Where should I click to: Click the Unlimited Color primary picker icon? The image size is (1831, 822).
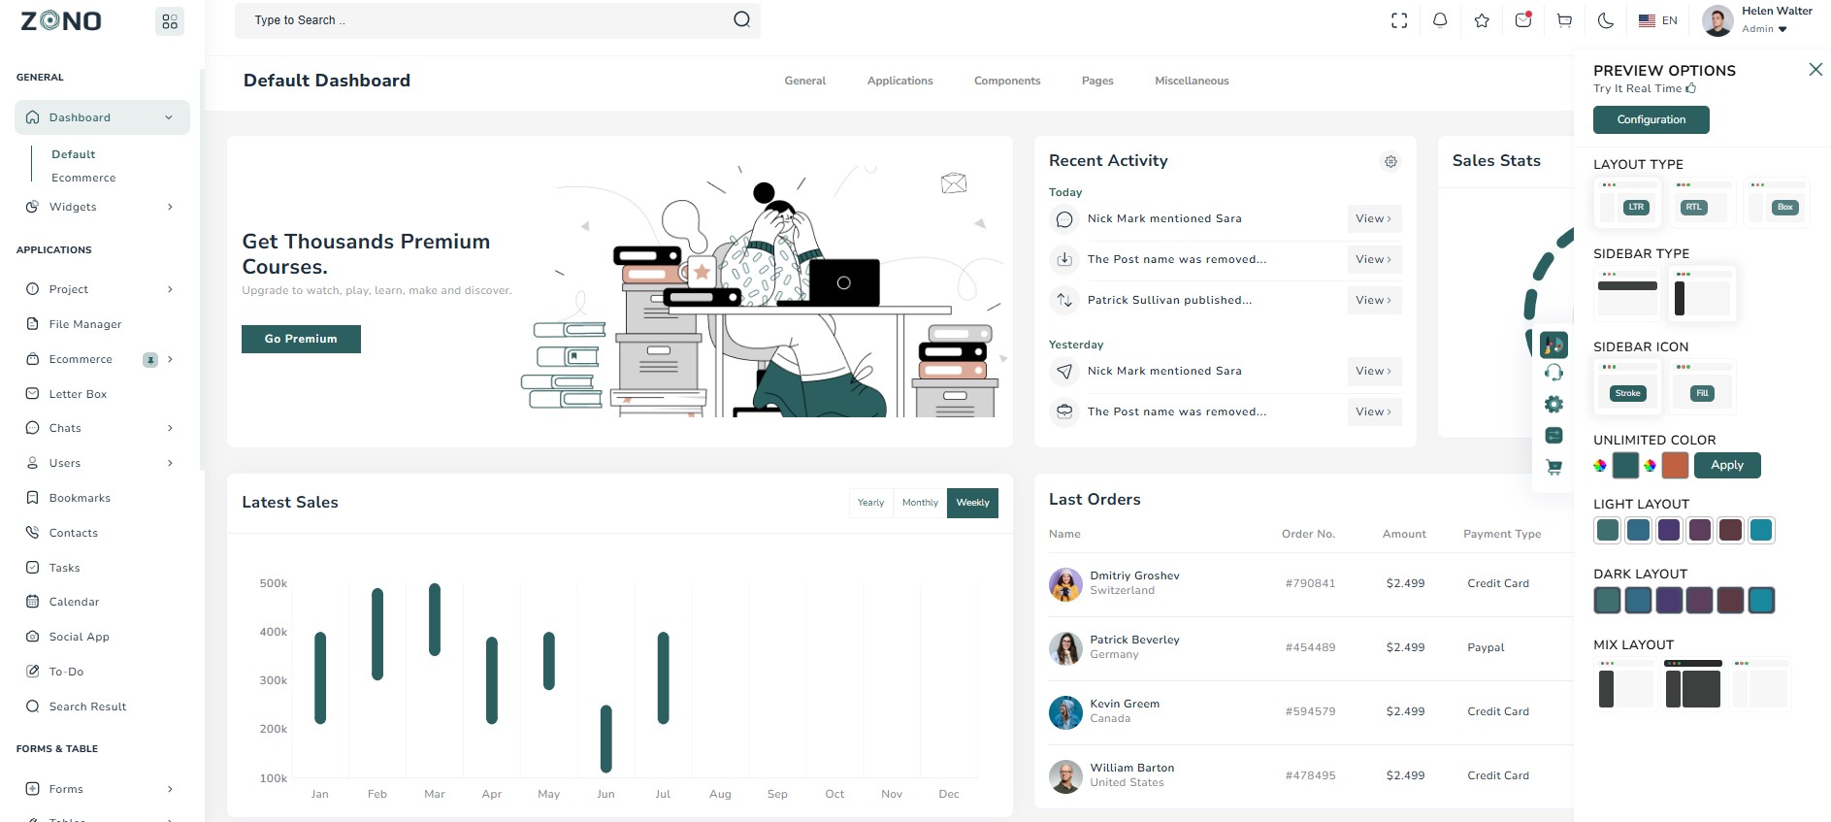click(1600, 466)
